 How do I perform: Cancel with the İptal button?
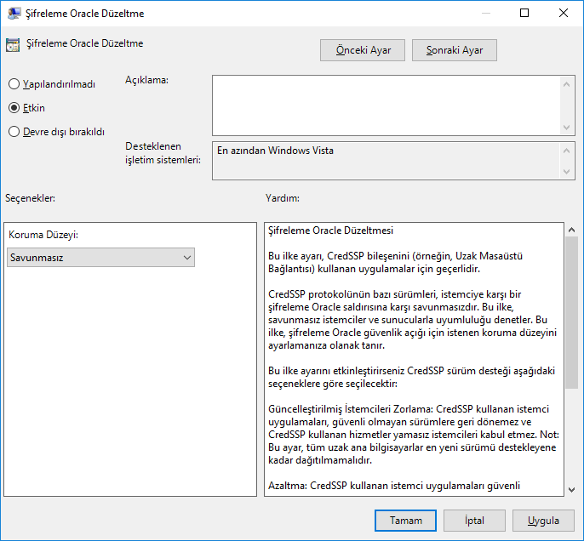tap(474, 521)
